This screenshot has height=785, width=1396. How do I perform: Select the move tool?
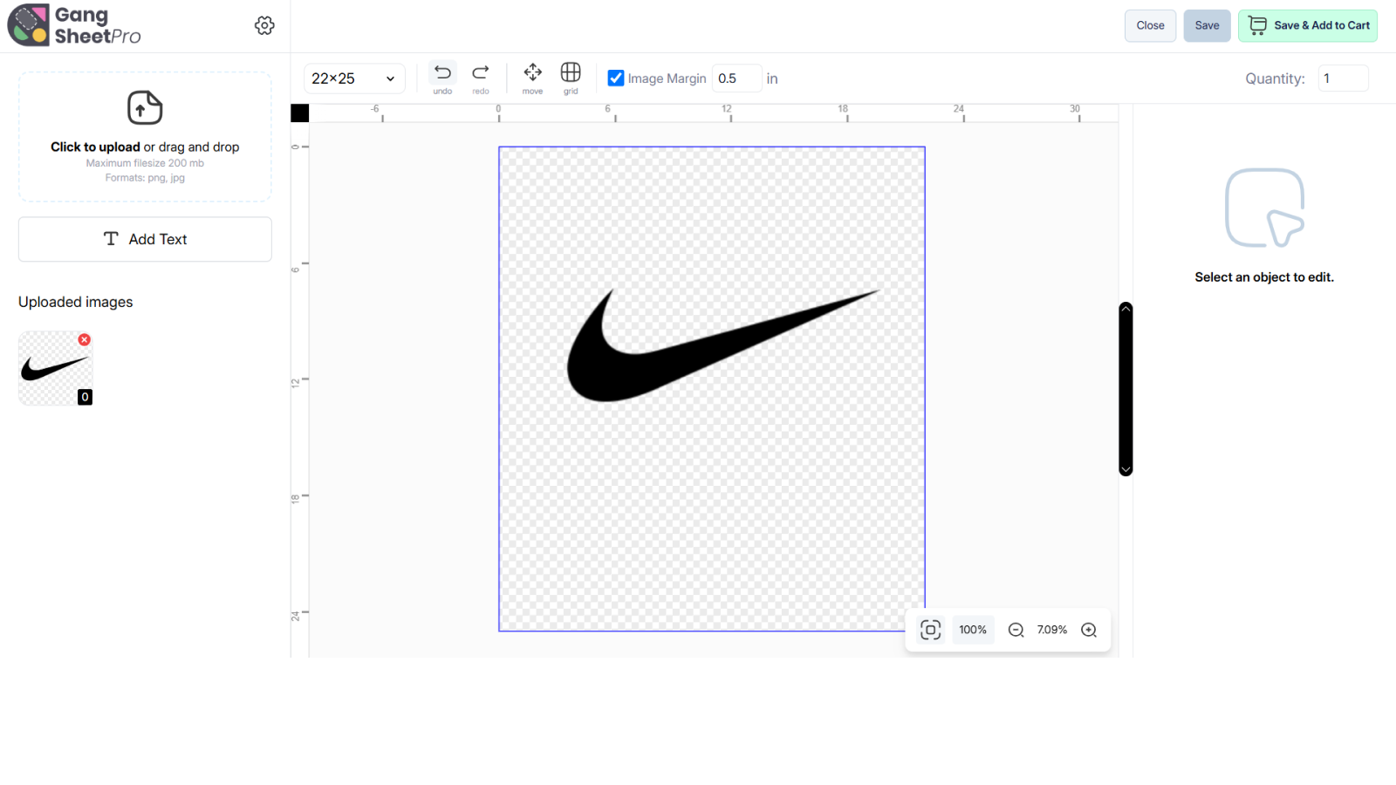click(x=532, y=73)
